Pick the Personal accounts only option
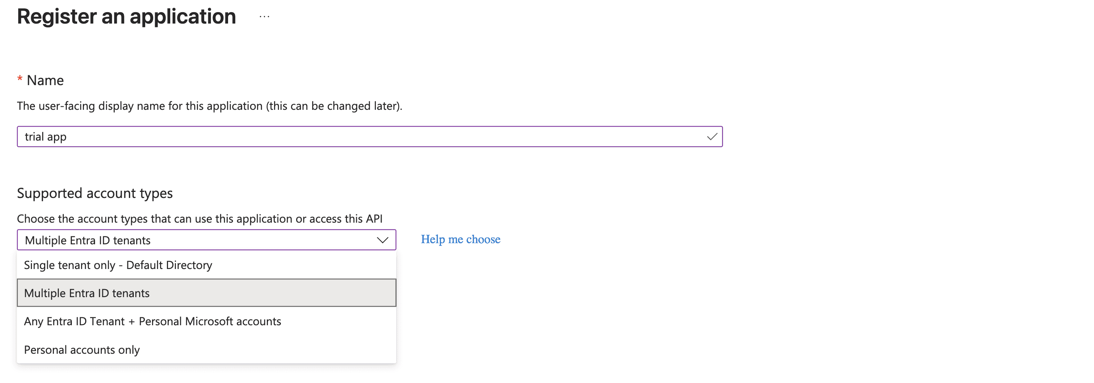This screenshot has height=383, width=1094. (206, 350)
